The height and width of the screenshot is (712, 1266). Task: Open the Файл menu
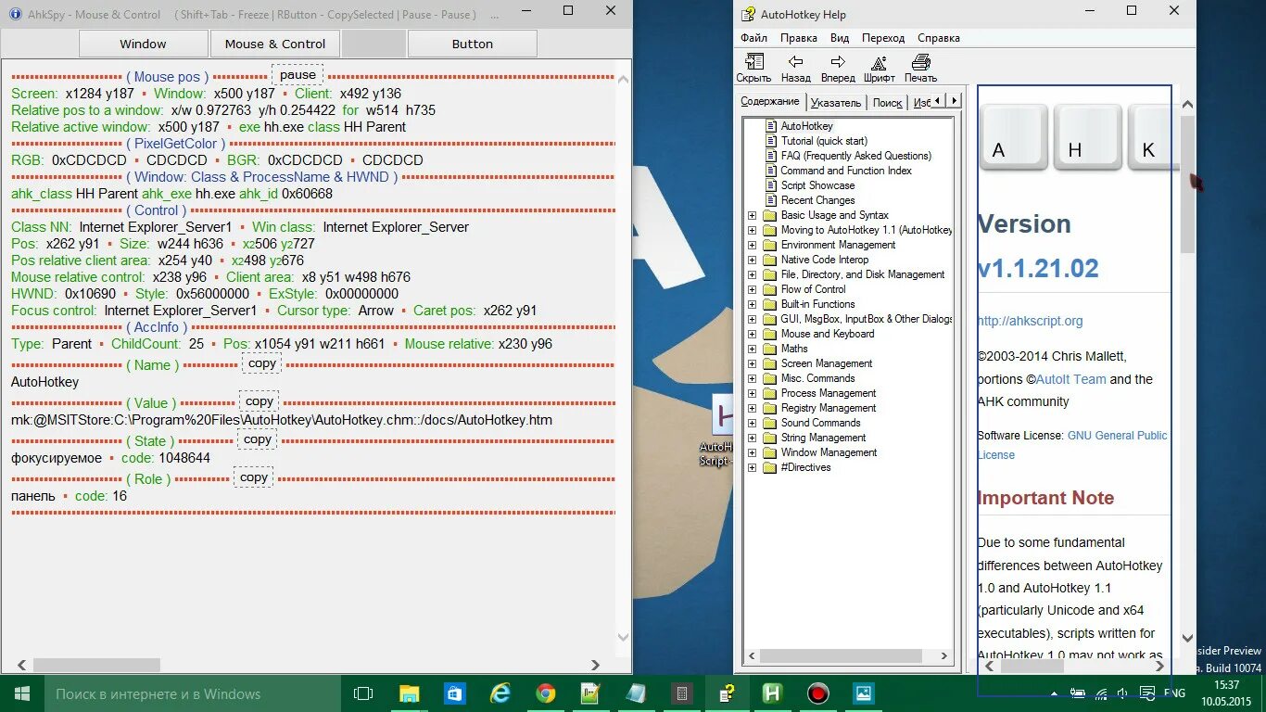[x=753, y=38]
